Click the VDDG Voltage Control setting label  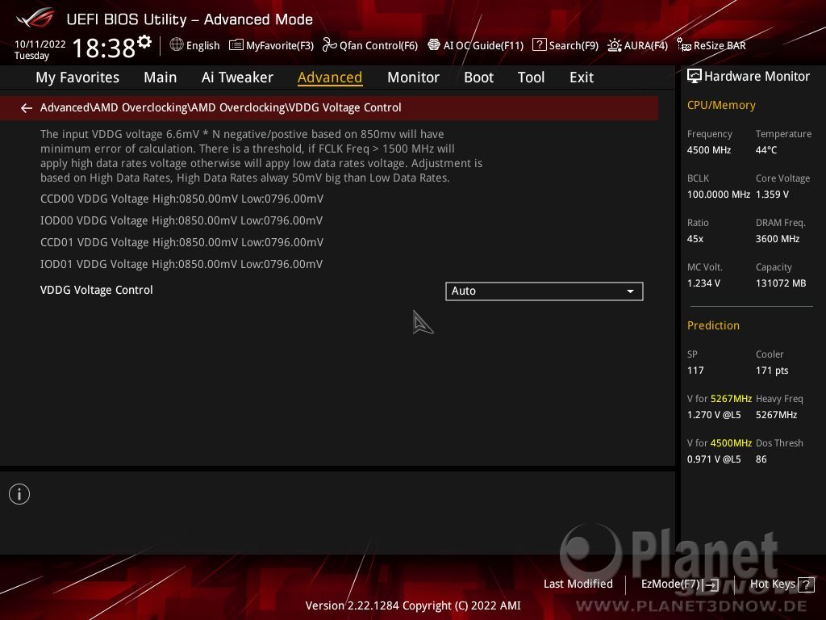(x=97, y=290)
